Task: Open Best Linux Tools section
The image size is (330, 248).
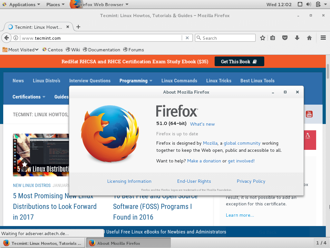Action: 257,81
